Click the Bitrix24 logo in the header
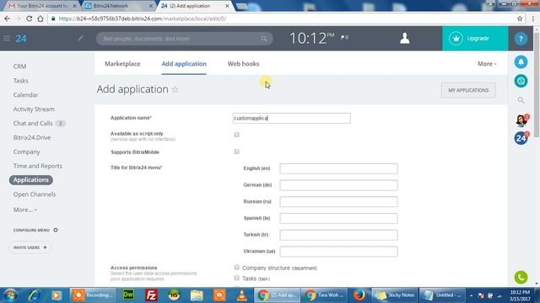This screenshot has height=303, width=540. point(21,39)
